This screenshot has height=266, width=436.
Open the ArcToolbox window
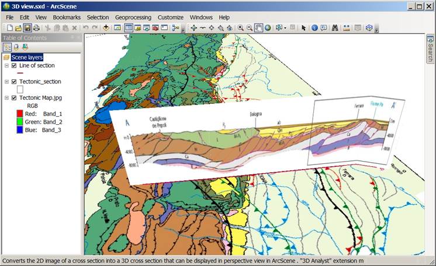pyautogui.click(x=155, y=28)
